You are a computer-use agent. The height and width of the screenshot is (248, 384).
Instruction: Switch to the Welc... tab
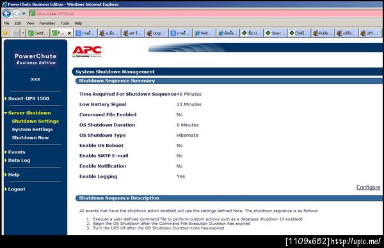coord(204,33)
